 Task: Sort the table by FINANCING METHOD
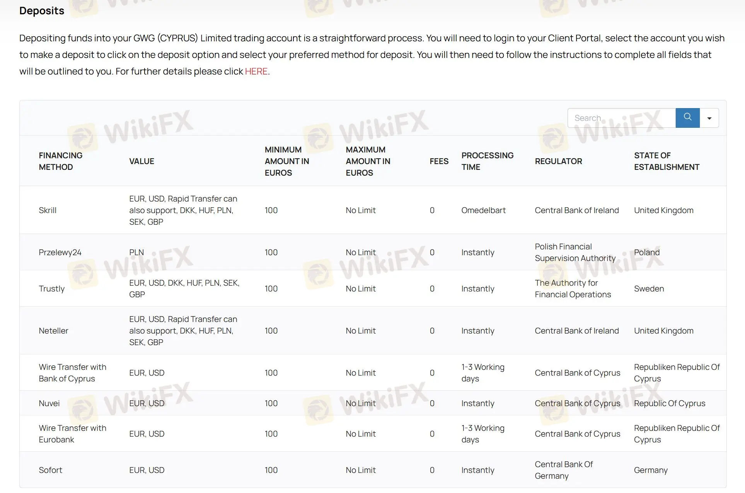click(x=60, y=161)
